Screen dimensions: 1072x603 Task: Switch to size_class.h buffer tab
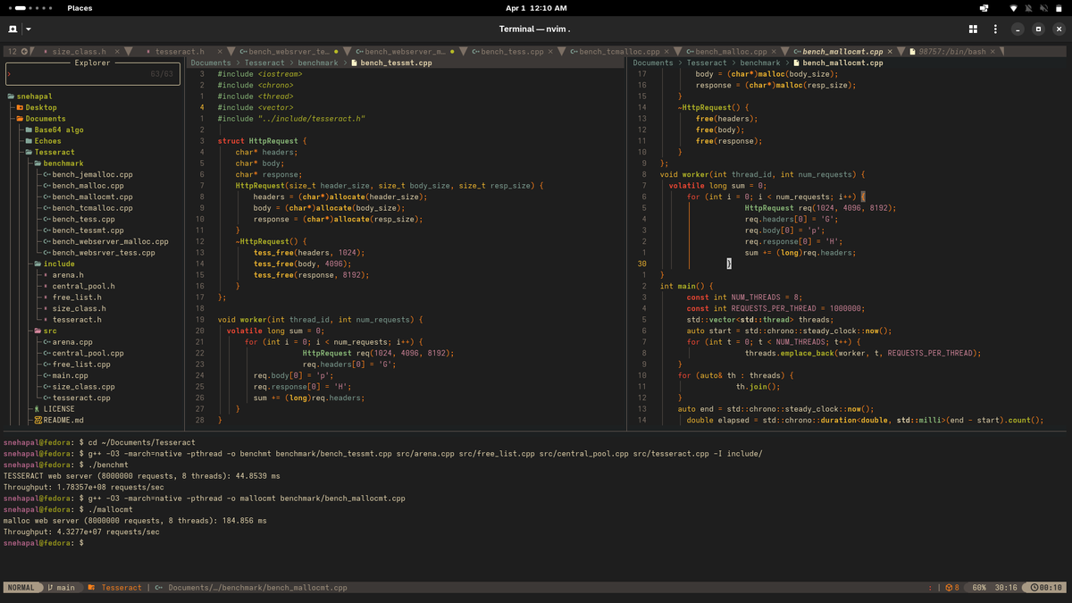(x=79, y=52)
